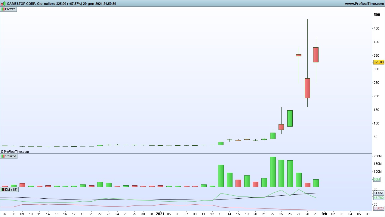
Task: Click the © ProRealTime.com watermark text
Action: tap(15, 152)
